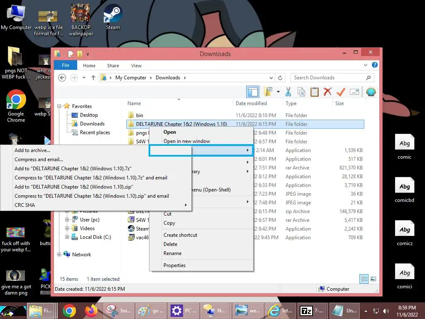This screenshot has height=319, width=425.
Task: Click New folder icon in title bar
Action: [x=80, y=54]
